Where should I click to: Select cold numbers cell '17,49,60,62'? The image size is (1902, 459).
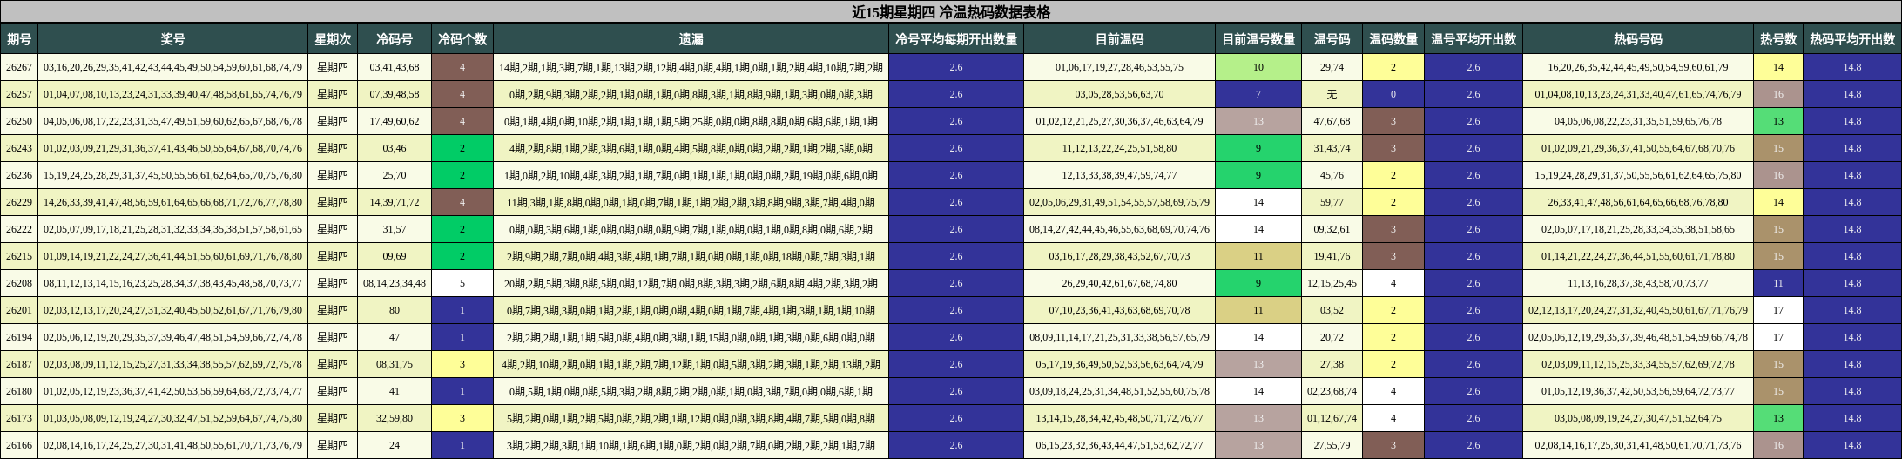(x=395, y=121)
